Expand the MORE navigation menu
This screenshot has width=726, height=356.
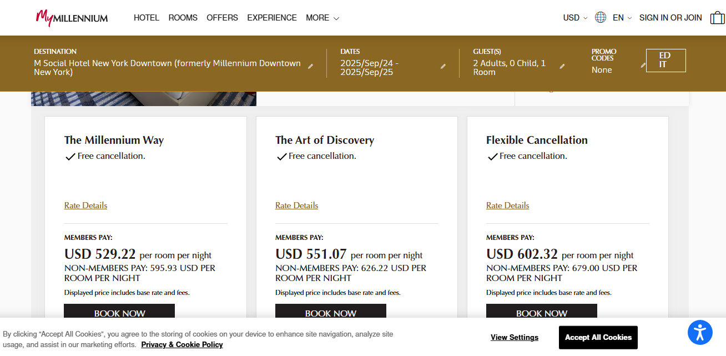322,18
